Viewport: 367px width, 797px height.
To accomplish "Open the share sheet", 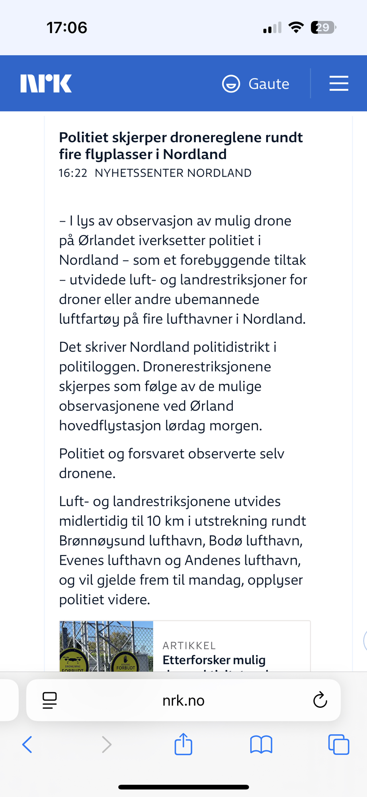I will 183,744.
